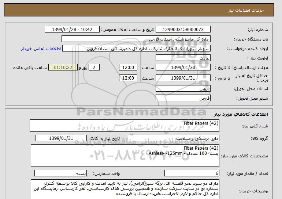This screenshot has width=282, height=199.
Task: Click the goods need date field 1399/01/31
Action: 61,138
